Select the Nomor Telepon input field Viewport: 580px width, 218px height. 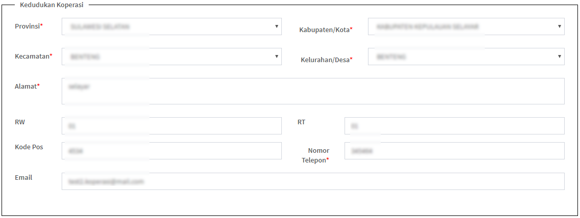454,151
